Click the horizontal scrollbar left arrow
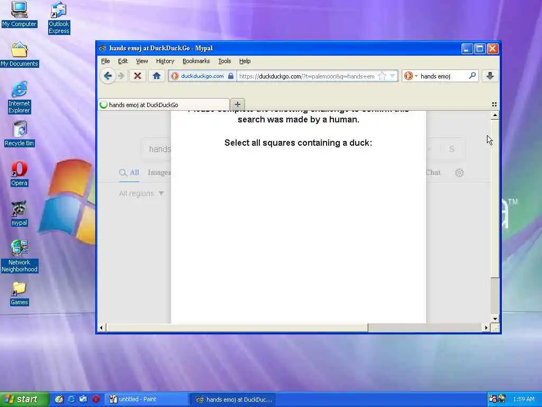This screenshot has width=542, height=407. [x=101, y=328]
